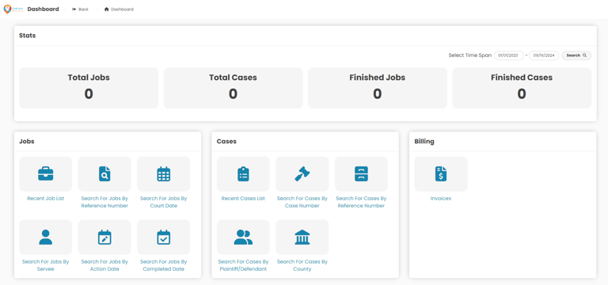This screenshot has width=608, height=285.
Task: Go back using the Back button
Action: pos(80,9)
